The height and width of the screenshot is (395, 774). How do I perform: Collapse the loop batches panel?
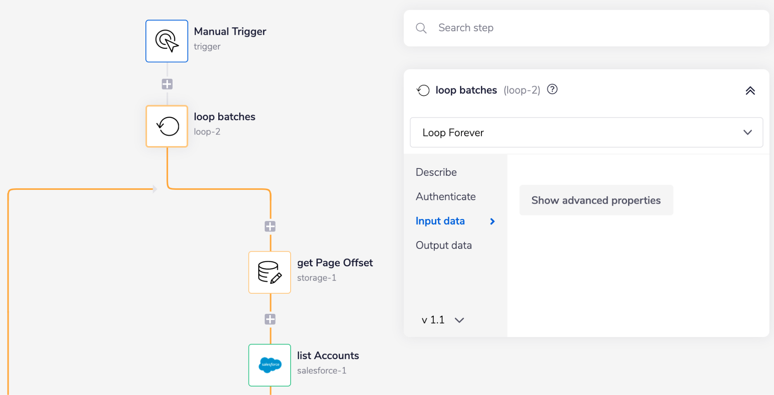pos(750,90)
